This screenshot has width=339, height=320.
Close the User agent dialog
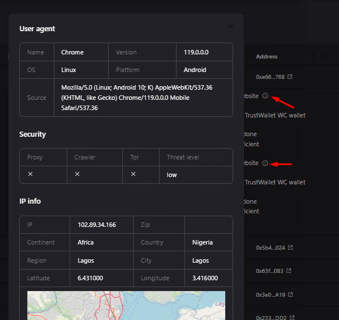pos(231,27)
